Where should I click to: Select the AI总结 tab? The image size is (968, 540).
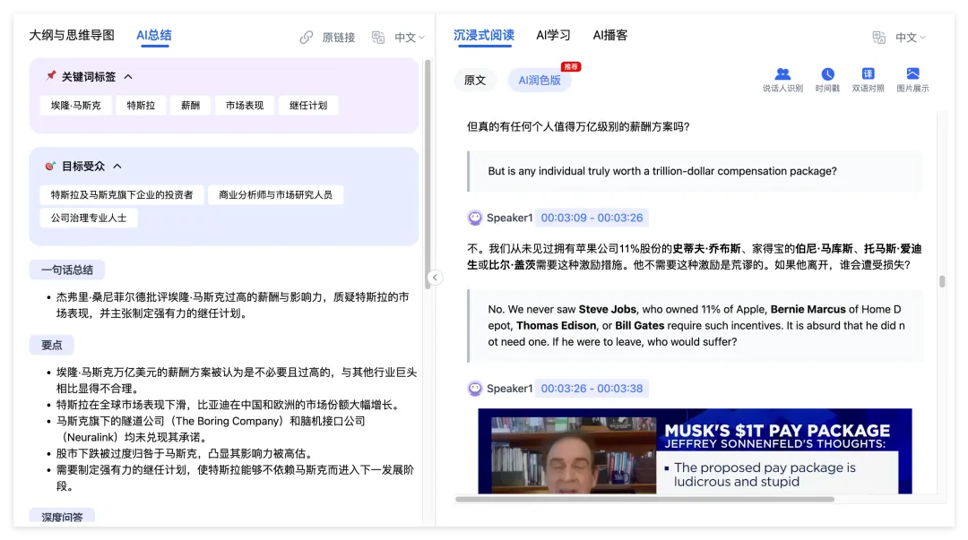point(154,35)
